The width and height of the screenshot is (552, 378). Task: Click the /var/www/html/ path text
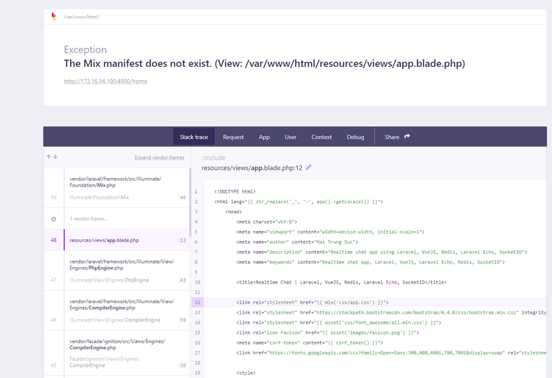point(82,17)
